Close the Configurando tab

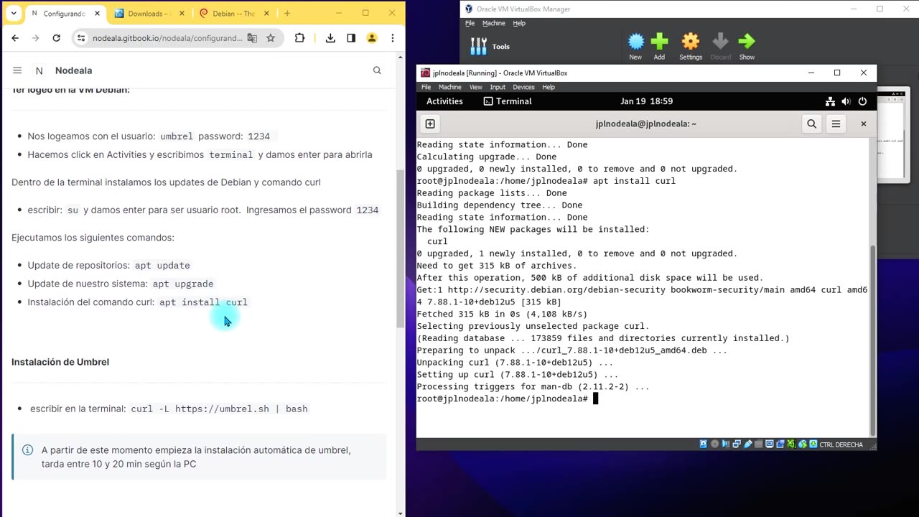tap(98, 14)
